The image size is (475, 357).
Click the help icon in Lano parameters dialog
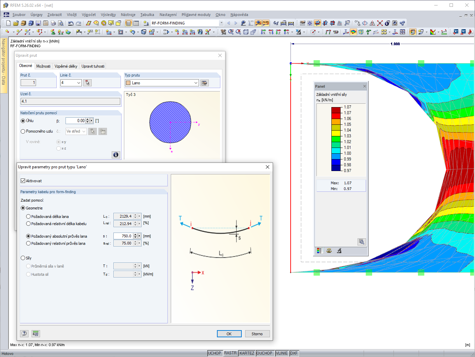coord(24,334)
